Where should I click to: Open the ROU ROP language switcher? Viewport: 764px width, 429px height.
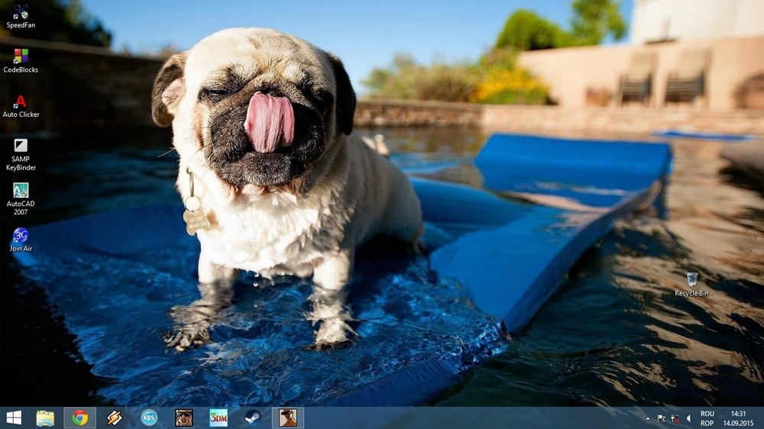tap(707, 418)
